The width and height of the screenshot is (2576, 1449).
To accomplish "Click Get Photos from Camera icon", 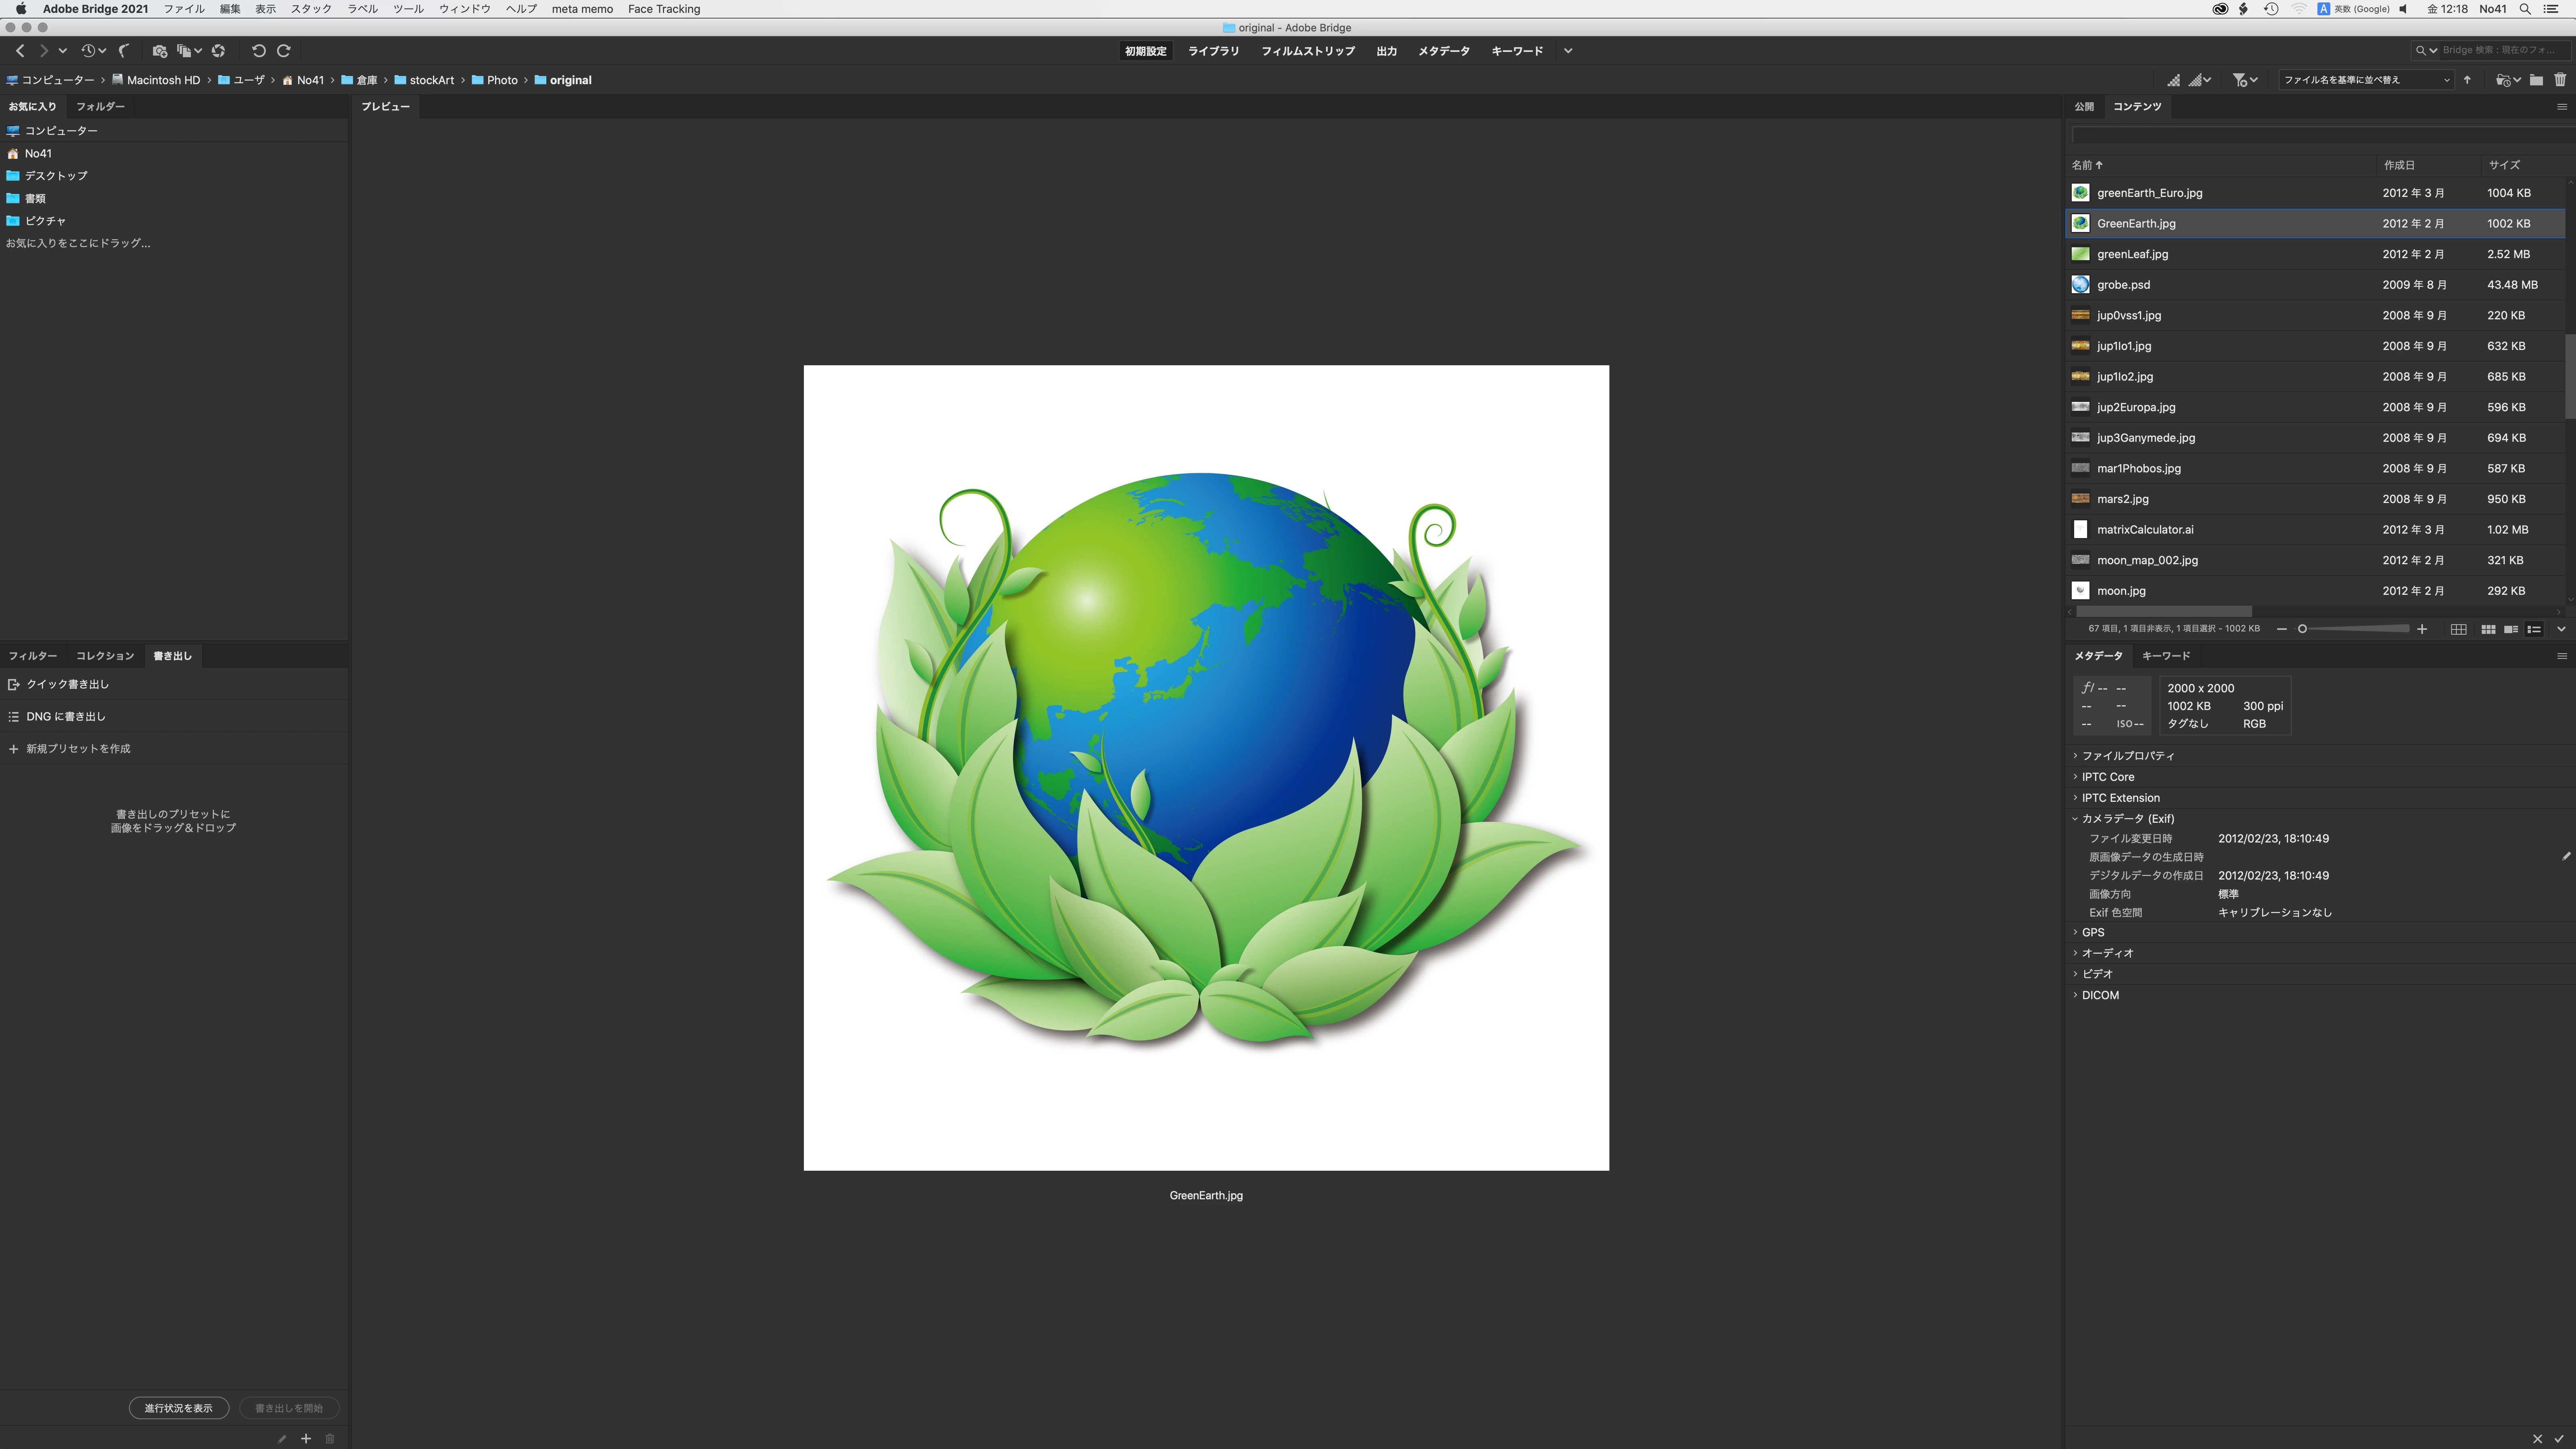I will pos(159,51).
